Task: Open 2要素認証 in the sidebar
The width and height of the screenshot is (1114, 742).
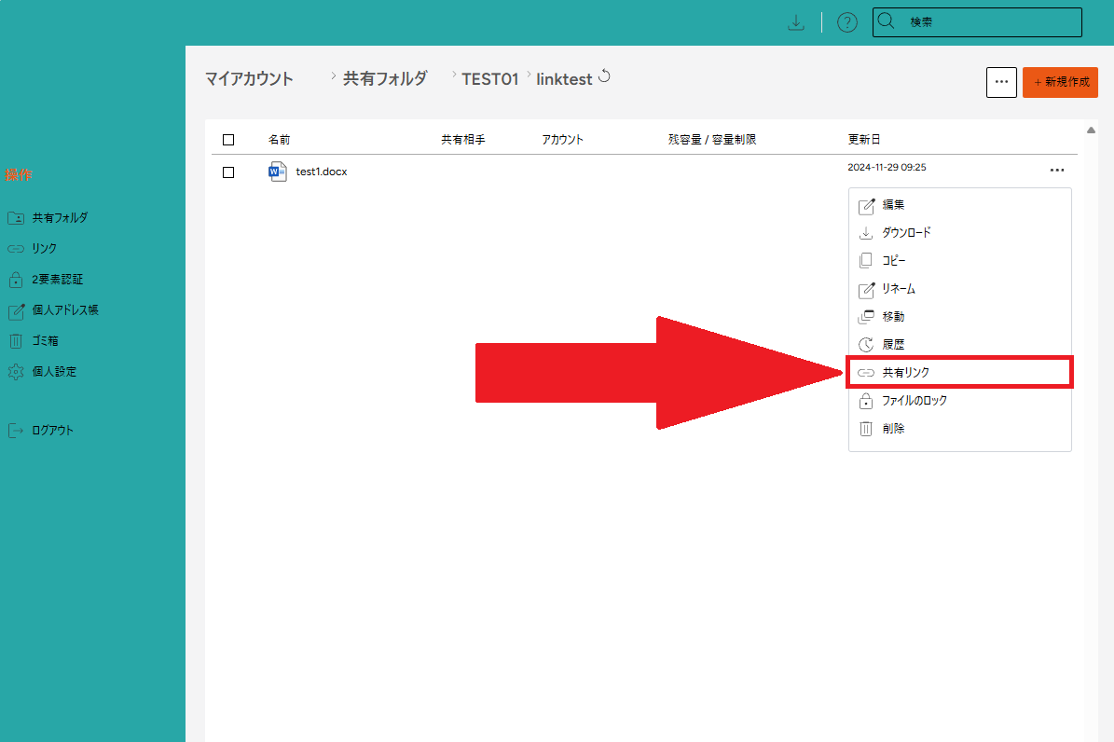Action: coord(57,280)
